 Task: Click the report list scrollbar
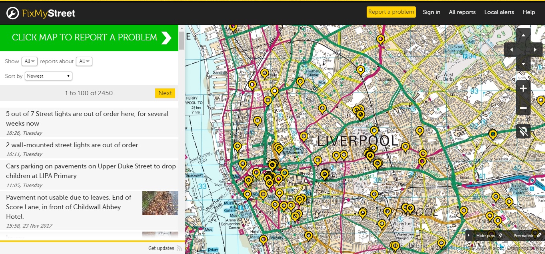(x=182, y=40)
